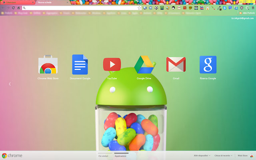Image resolution: width=256 pixels, height=160 pixels.
Task: Open the Chrome hamburger menu
Action: (253, 8)
